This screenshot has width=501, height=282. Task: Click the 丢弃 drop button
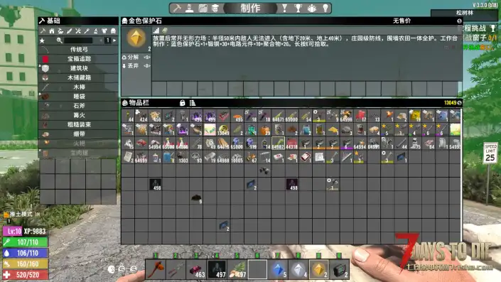point(136,66)
